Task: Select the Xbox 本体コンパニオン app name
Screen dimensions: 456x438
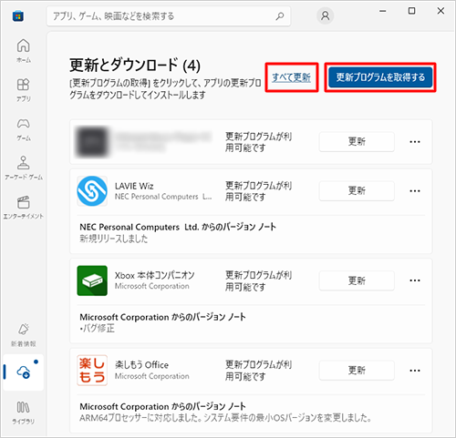Action: point(154,275)
